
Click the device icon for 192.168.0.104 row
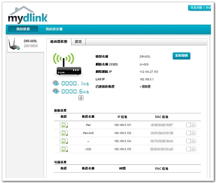[x=64, y=141]
